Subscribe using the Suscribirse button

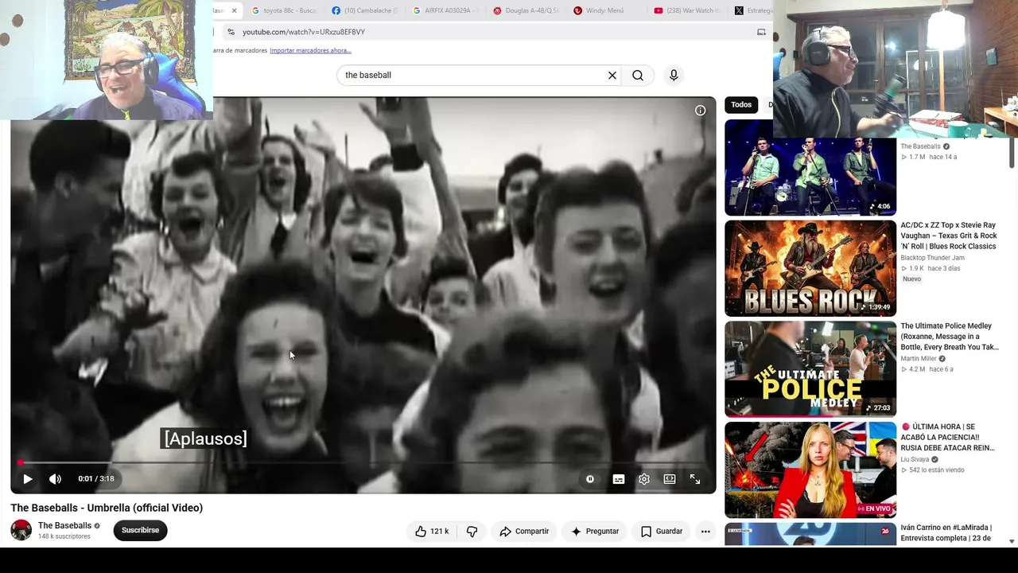(x=140, y=530)
